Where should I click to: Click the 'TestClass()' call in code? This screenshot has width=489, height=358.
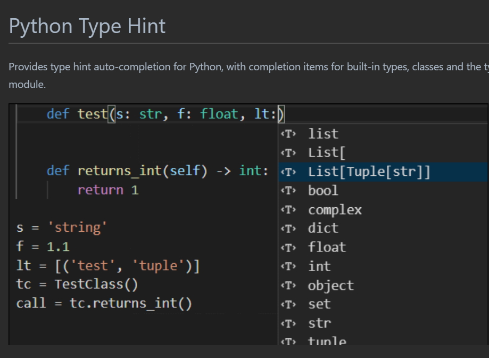[x=96, y=284]
